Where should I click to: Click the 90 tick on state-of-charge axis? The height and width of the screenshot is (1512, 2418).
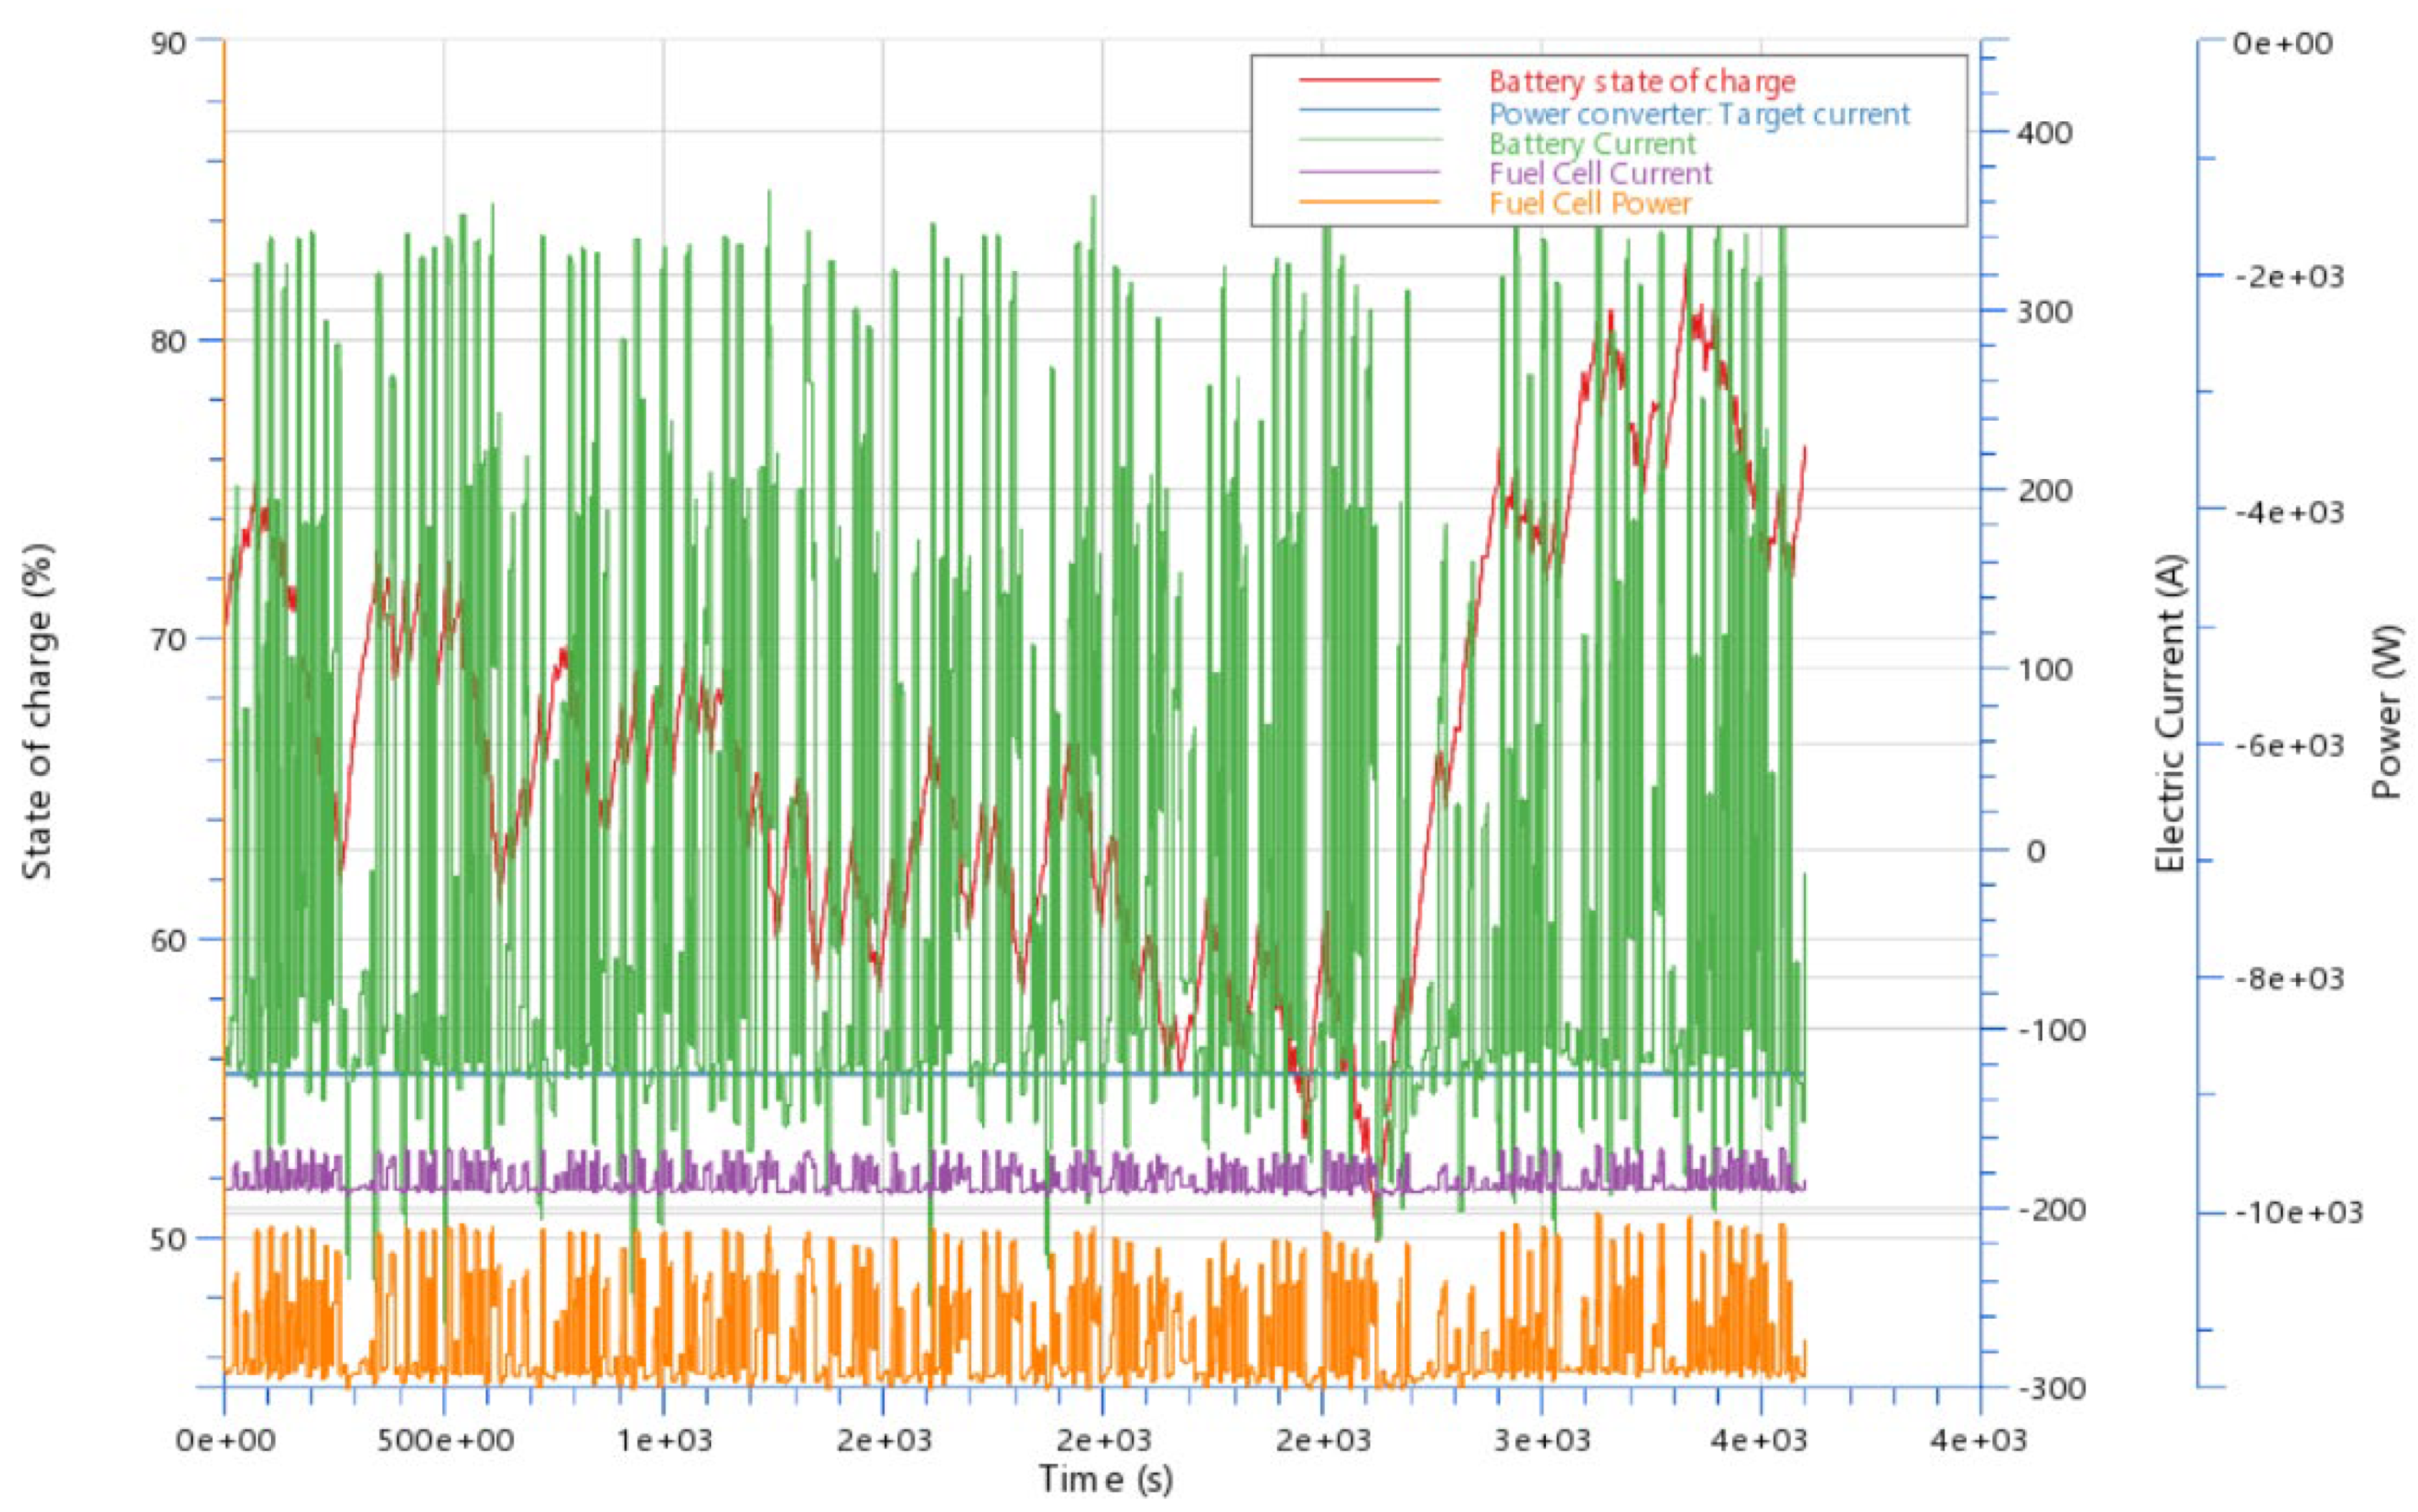[x=169, y=43]
